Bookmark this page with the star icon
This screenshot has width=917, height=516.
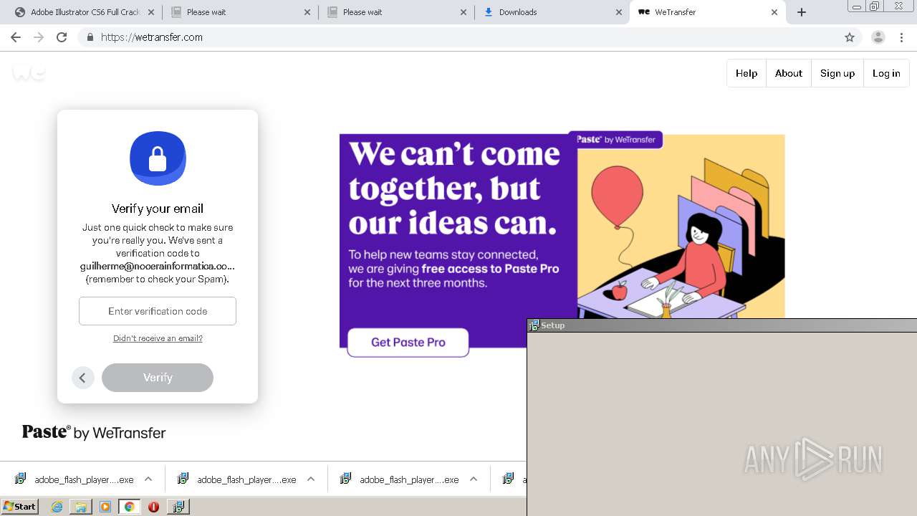850,37
